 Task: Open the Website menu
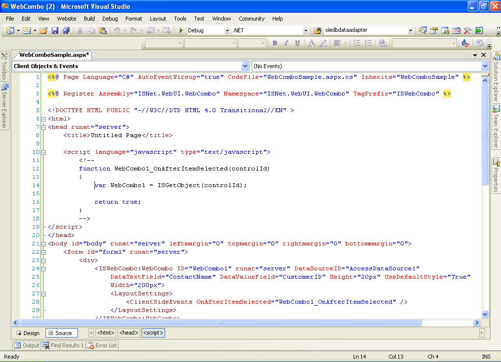tap(67, 19)
